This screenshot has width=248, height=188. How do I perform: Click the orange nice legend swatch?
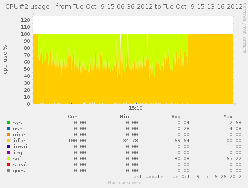(x=8, y=134)
